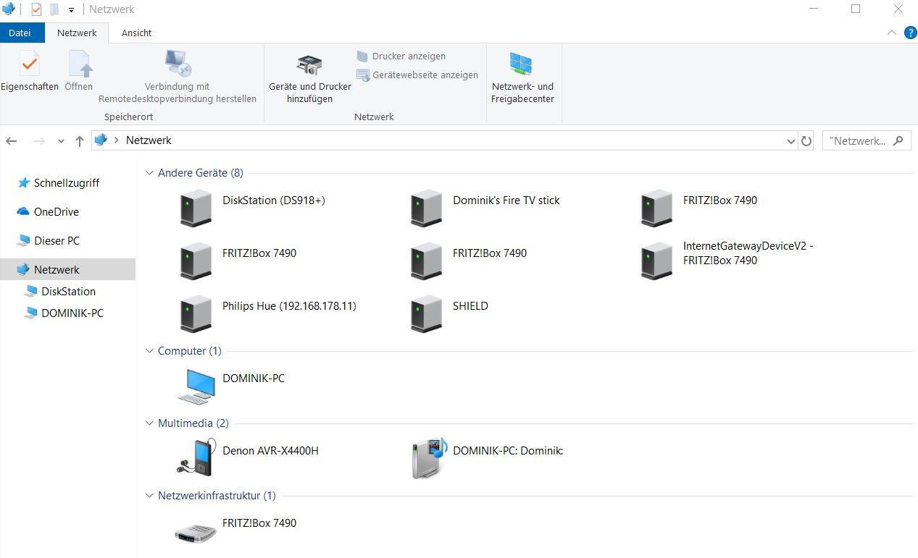Select Denon AVR-X4400H media player icon

tap(196, 458)
